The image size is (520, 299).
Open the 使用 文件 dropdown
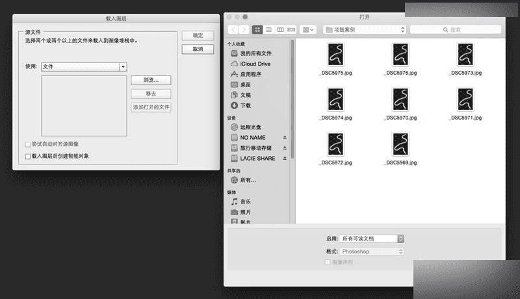pyautogui.click(x=84, y=67)
